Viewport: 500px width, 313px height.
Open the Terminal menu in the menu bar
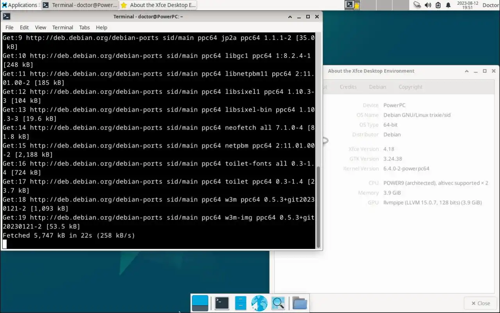click(x=62, y=27)
